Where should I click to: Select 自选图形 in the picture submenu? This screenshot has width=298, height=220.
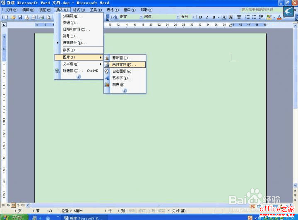click(x=125, y=72)
